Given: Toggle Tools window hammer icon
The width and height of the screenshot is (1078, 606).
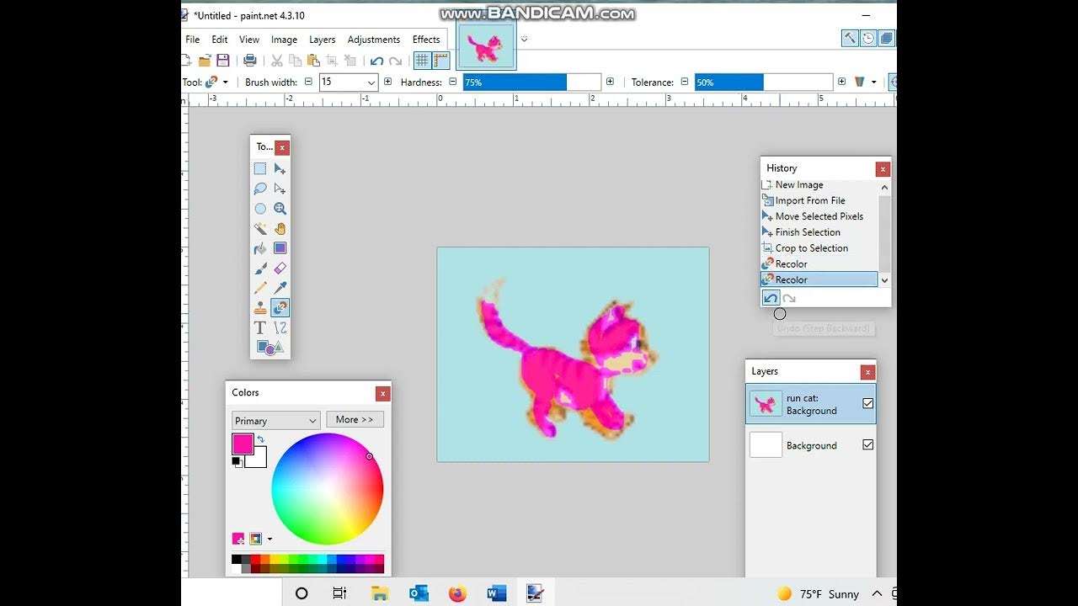Looking at the screenshot, I should point(850,38).
